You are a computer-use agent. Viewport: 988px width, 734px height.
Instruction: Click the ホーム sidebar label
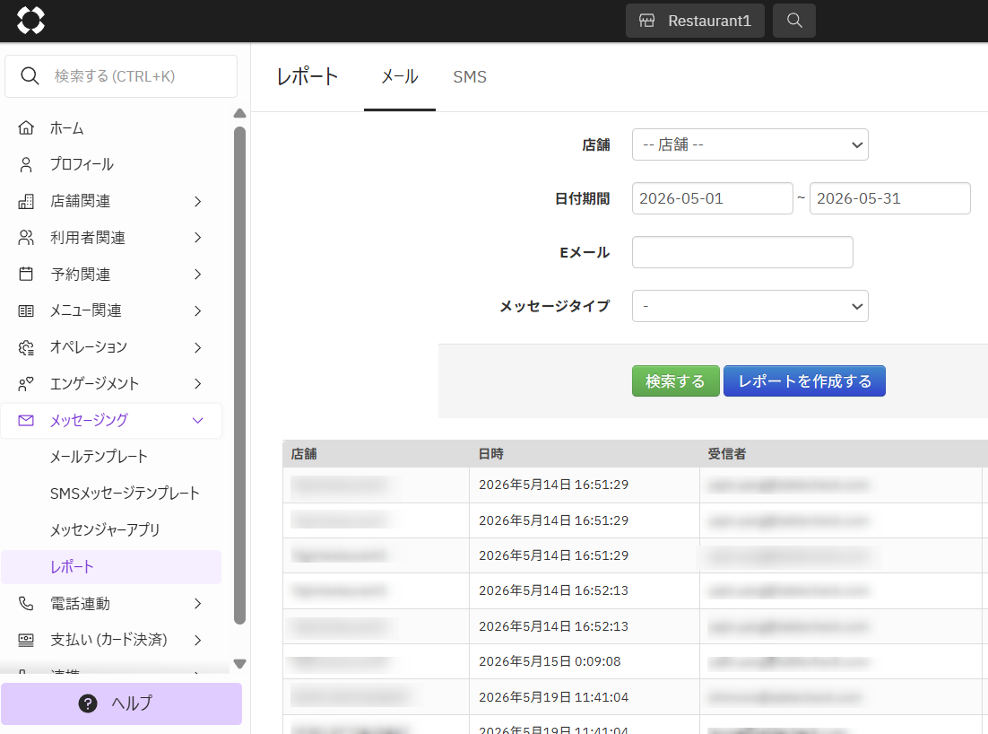click(66, 128)
